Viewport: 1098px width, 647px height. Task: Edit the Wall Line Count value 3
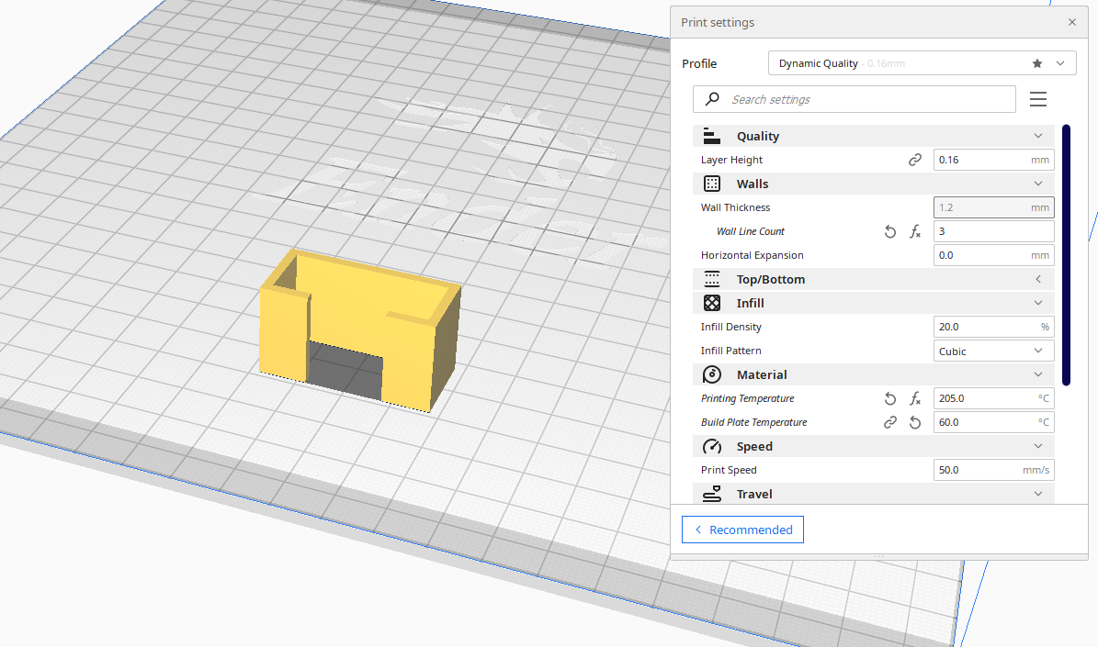point(993,231)
